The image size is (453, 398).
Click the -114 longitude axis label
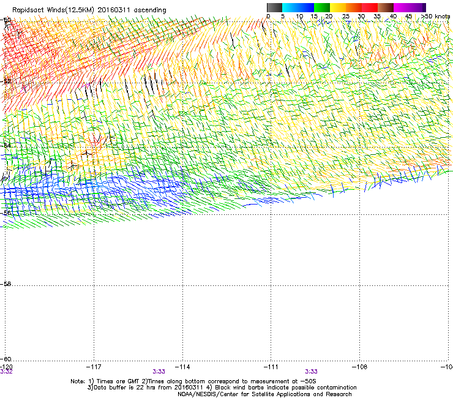pyautogui.click(x=182, y=367)
